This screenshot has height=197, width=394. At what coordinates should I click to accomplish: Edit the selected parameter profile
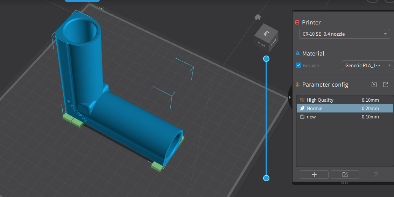pyautogui.click(x=345, y=175)
